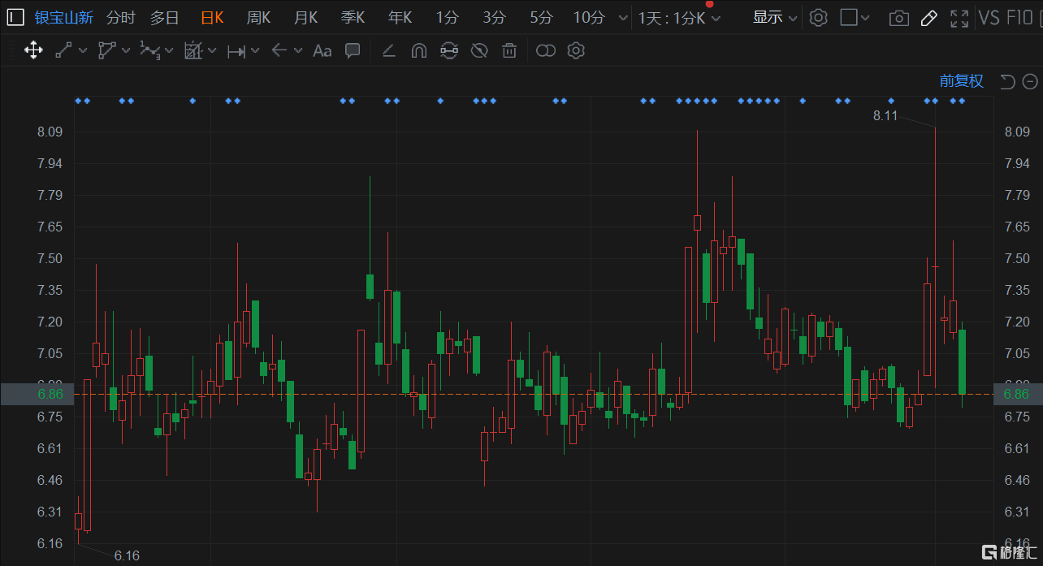Select the 周K weekly chart tab

pyautogui.click(x=258, y=18)
